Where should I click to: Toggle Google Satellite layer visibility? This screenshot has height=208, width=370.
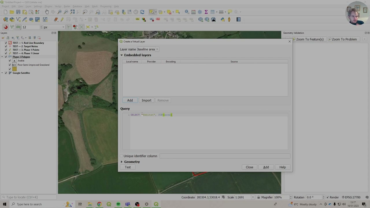(6, 73)
